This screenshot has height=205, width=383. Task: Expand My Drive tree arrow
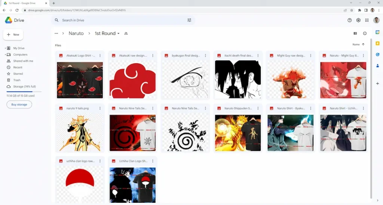(x=5, y=48)
